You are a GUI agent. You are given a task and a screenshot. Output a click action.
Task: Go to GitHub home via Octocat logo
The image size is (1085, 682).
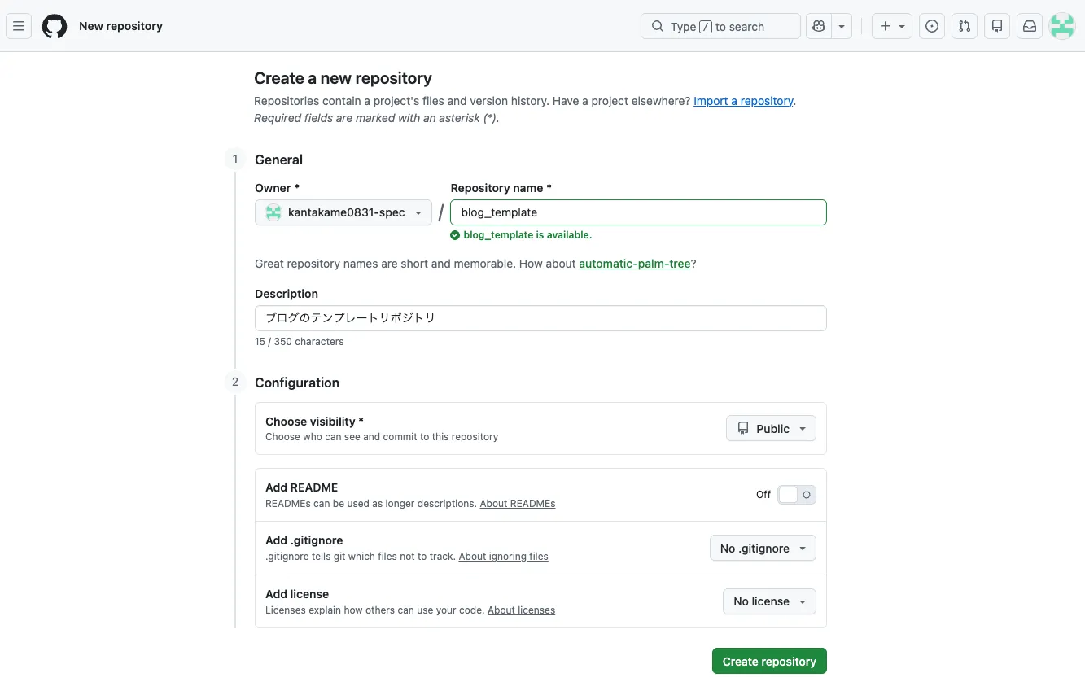click(55, 26)
